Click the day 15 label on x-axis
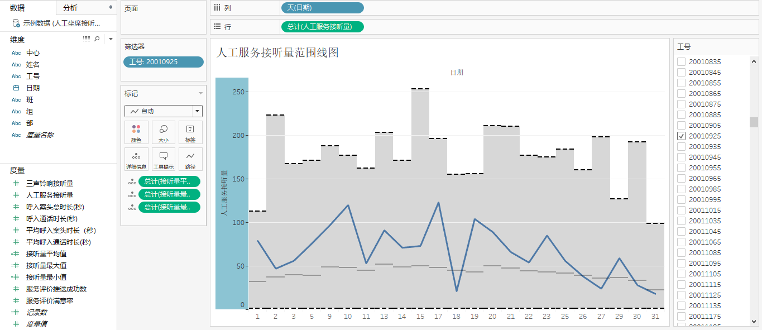This screenshot has width=762, height=330. tap(420, 316)
